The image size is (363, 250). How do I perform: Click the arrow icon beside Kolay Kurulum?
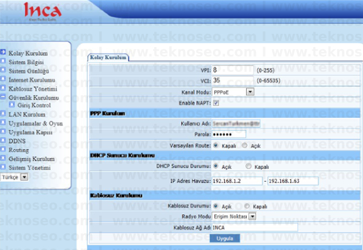click(3, 52)
